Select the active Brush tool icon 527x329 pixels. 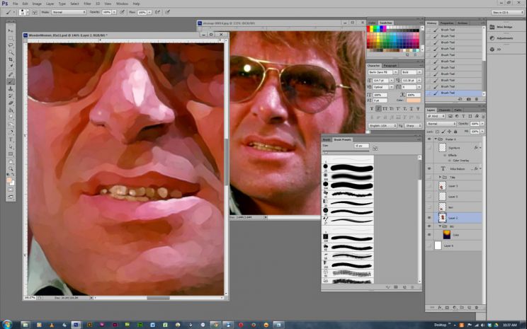11,82
